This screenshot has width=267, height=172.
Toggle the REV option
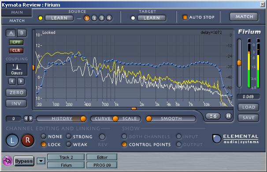102,137
